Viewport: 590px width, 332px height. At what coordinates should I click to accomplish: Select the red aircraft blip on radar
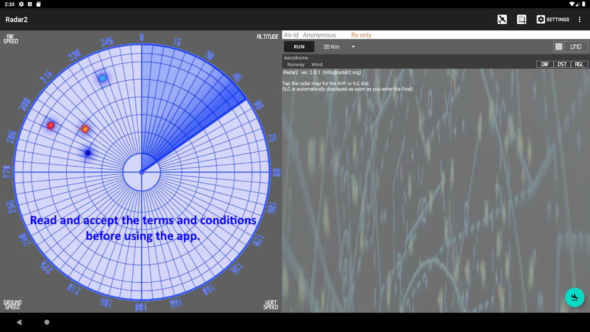pyautogui.click(x=51, y=125)
